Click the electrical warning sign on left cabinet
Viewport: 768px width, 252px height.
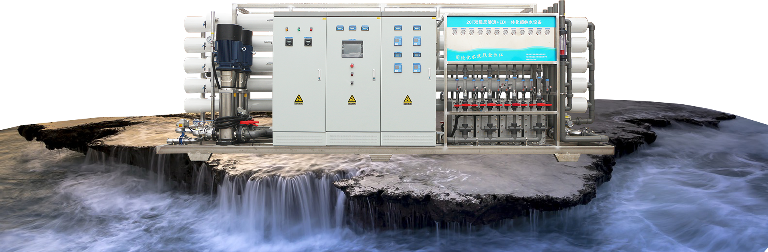coord(298,99)
